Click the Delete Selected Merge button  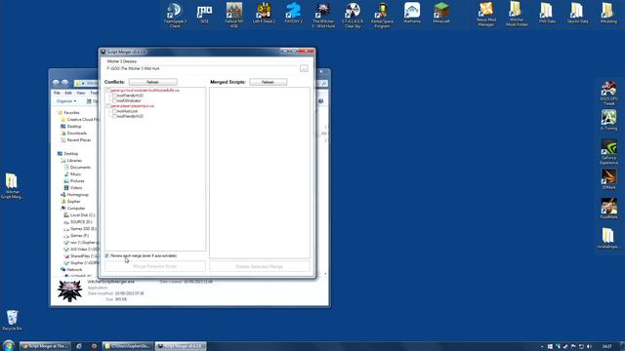click(x=259, y=266)
